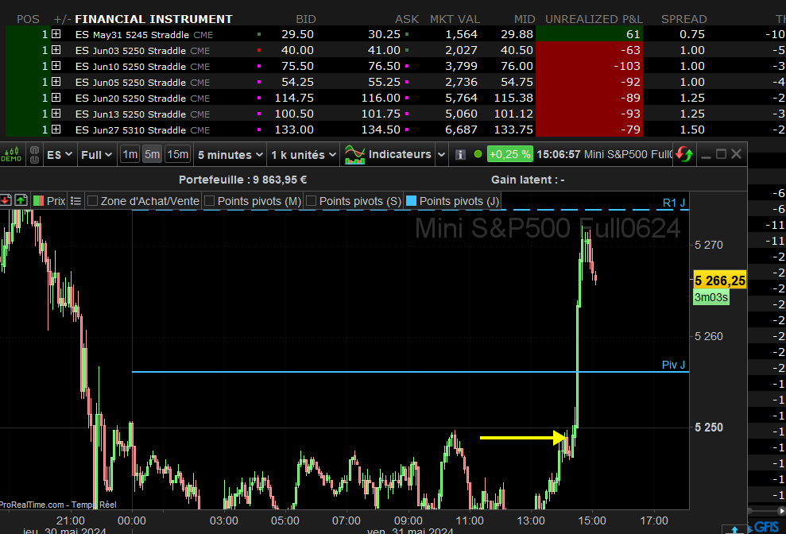The image size is (786, 534).
Task: Click the info icon in chart toolbar
Action: (x=460, y=154)
